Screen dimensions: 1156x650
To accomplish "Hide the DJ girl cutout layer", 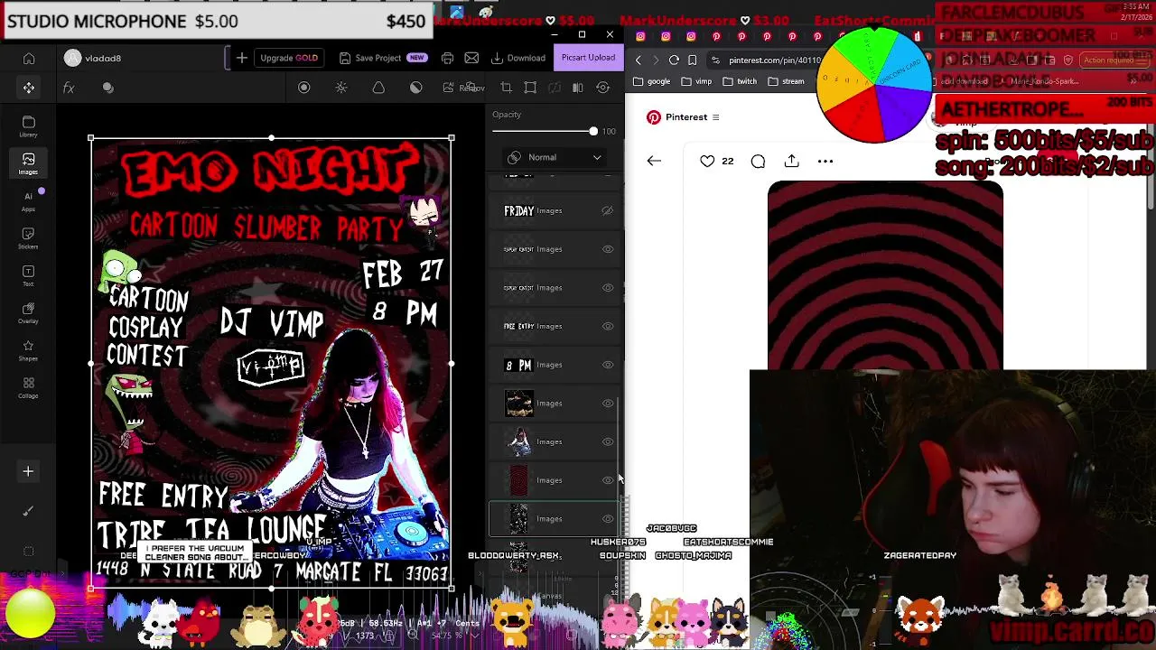I will click(608, 441).
